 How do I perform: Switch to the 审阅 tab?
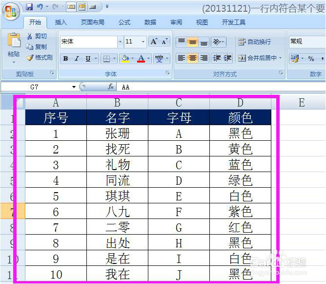pyautogui.click(x=176, y=22)
